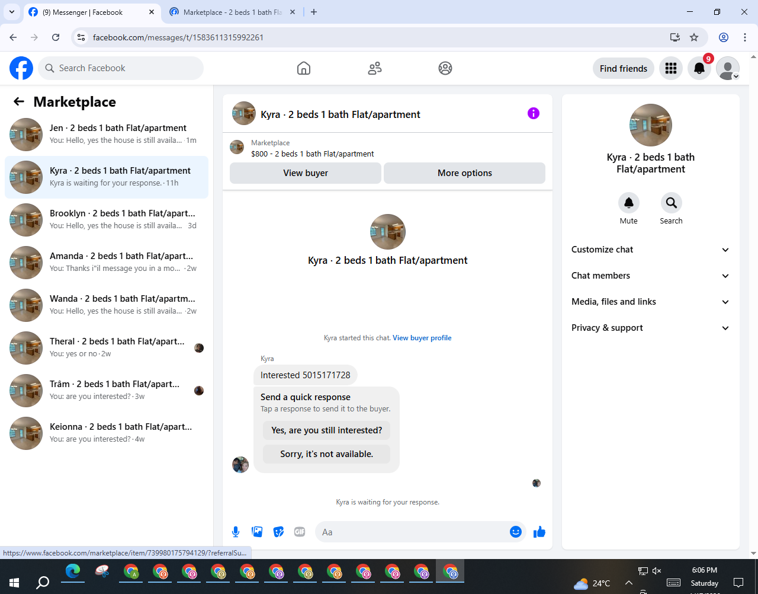Open Wanda's conversation in the list
The image size is (758, 594).
107,305
